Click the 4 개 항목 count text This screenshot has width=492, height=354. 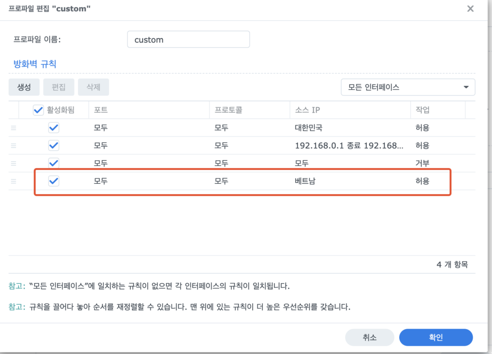pos(452,265)
